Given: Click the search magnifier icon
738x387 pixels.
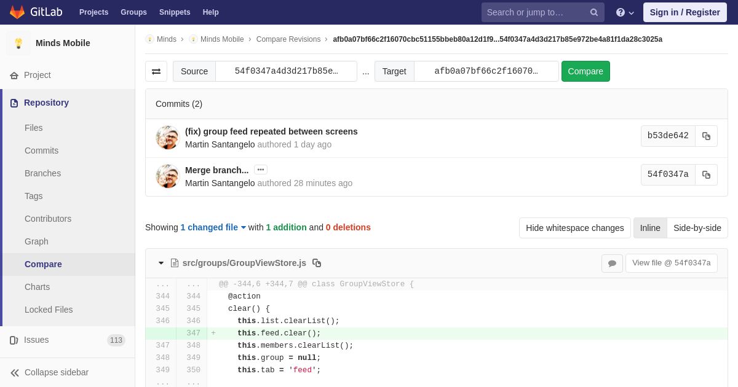Looking at the screenshot, I should (x=594, y=12).
